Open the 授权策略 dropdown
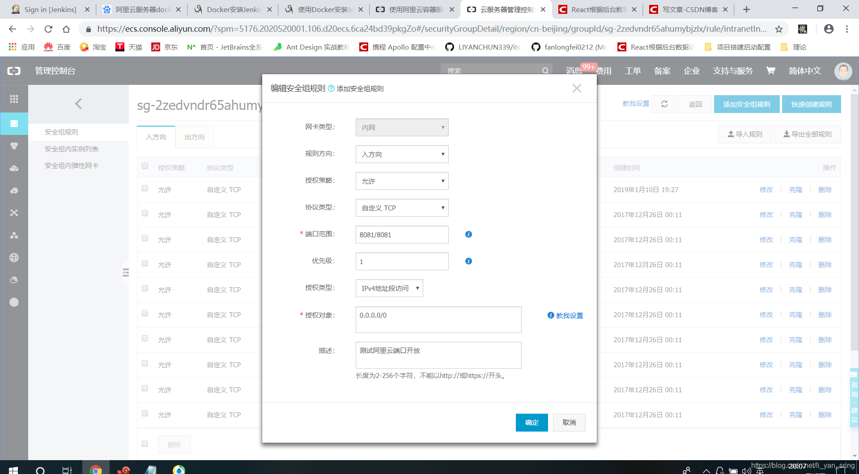 [402, 181]
